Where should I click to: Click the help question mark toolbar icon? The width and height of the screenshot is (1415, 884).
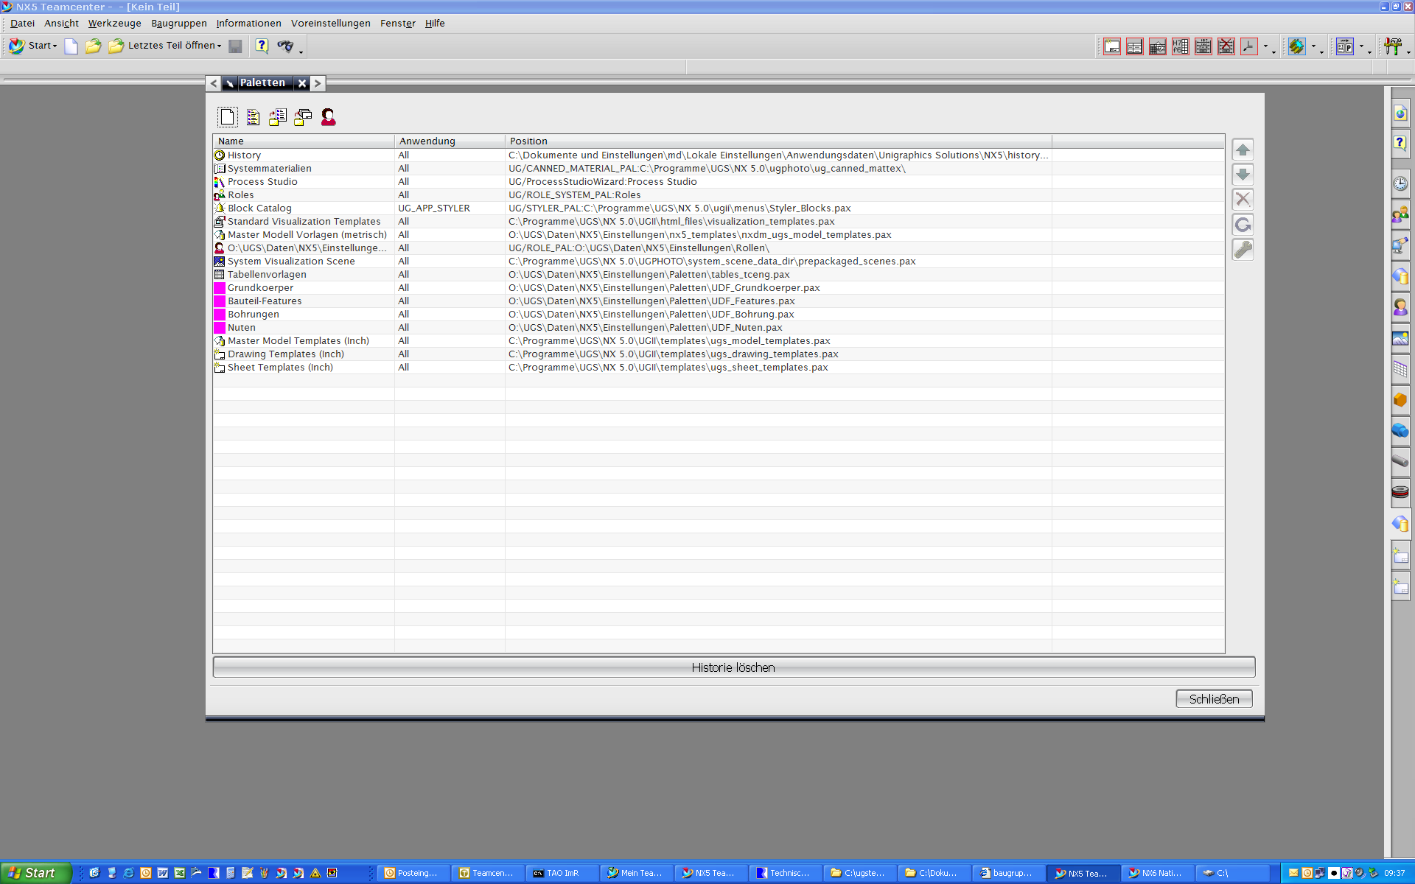point(262,46)
